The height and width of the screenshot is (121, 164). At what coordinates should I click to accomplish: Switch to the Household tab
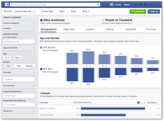point(131,29)
